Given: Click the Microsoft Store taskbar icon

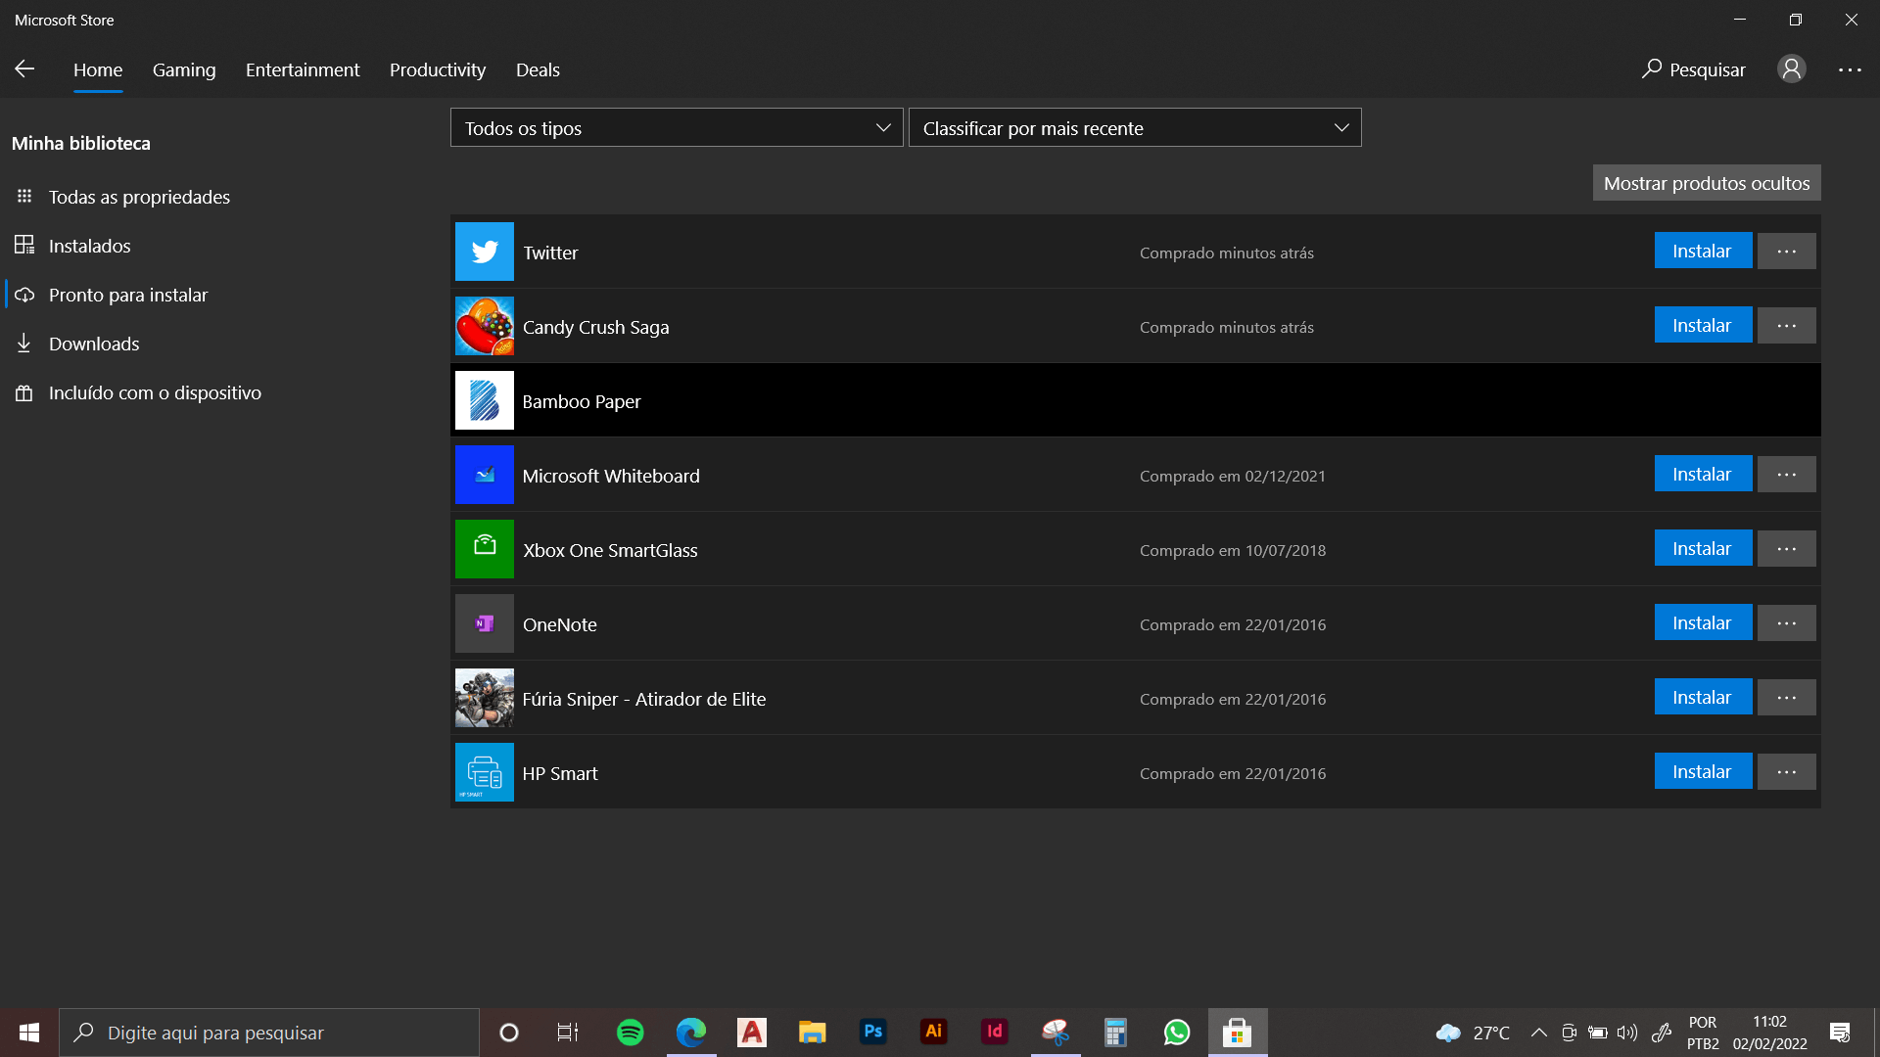Looking at the screenshot, I should pyautogui.click(x=1238, y=1033).
